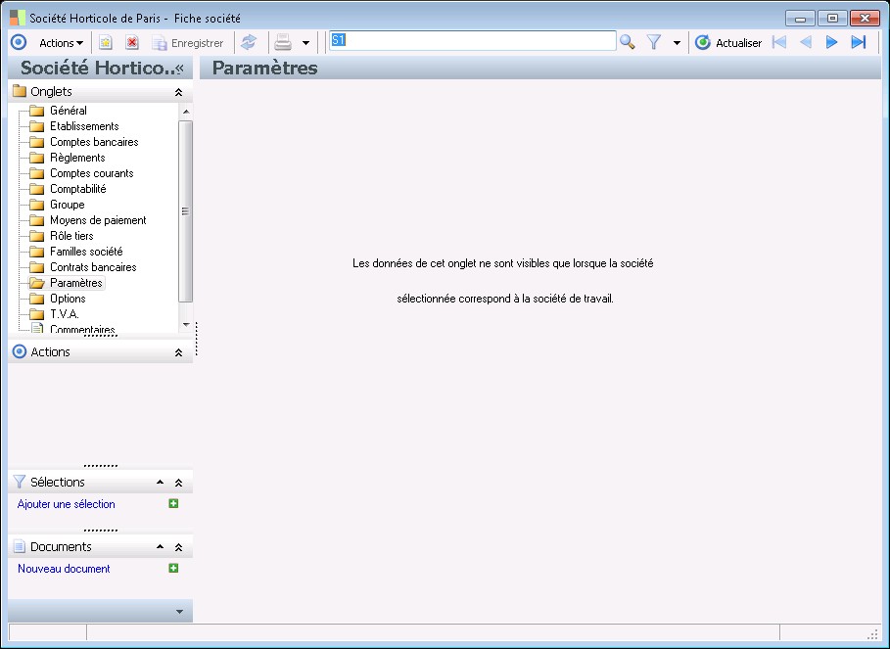The image size is (890, 649).
Task: Click the refresh arrows icon beside Enregistrer
Action: pyautogui.click(x=249, y=42)
